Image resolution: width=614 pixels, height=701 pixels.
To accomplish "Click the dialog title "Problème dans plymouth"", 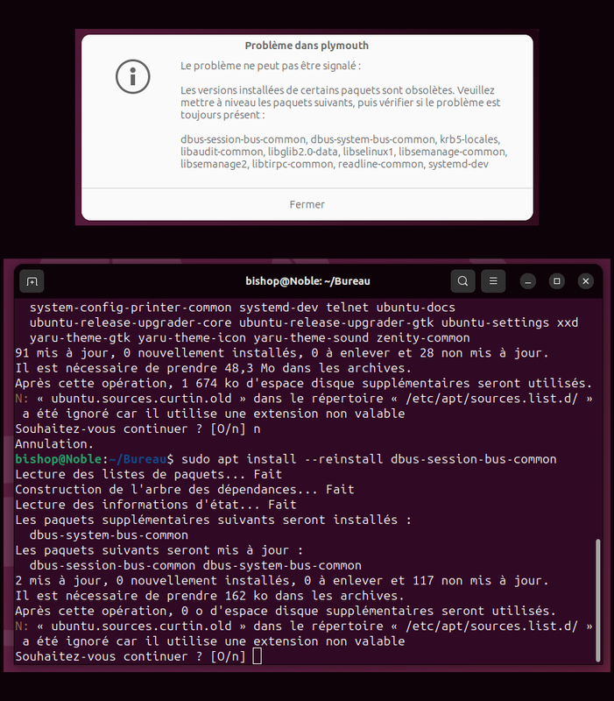I will [307, 46].
